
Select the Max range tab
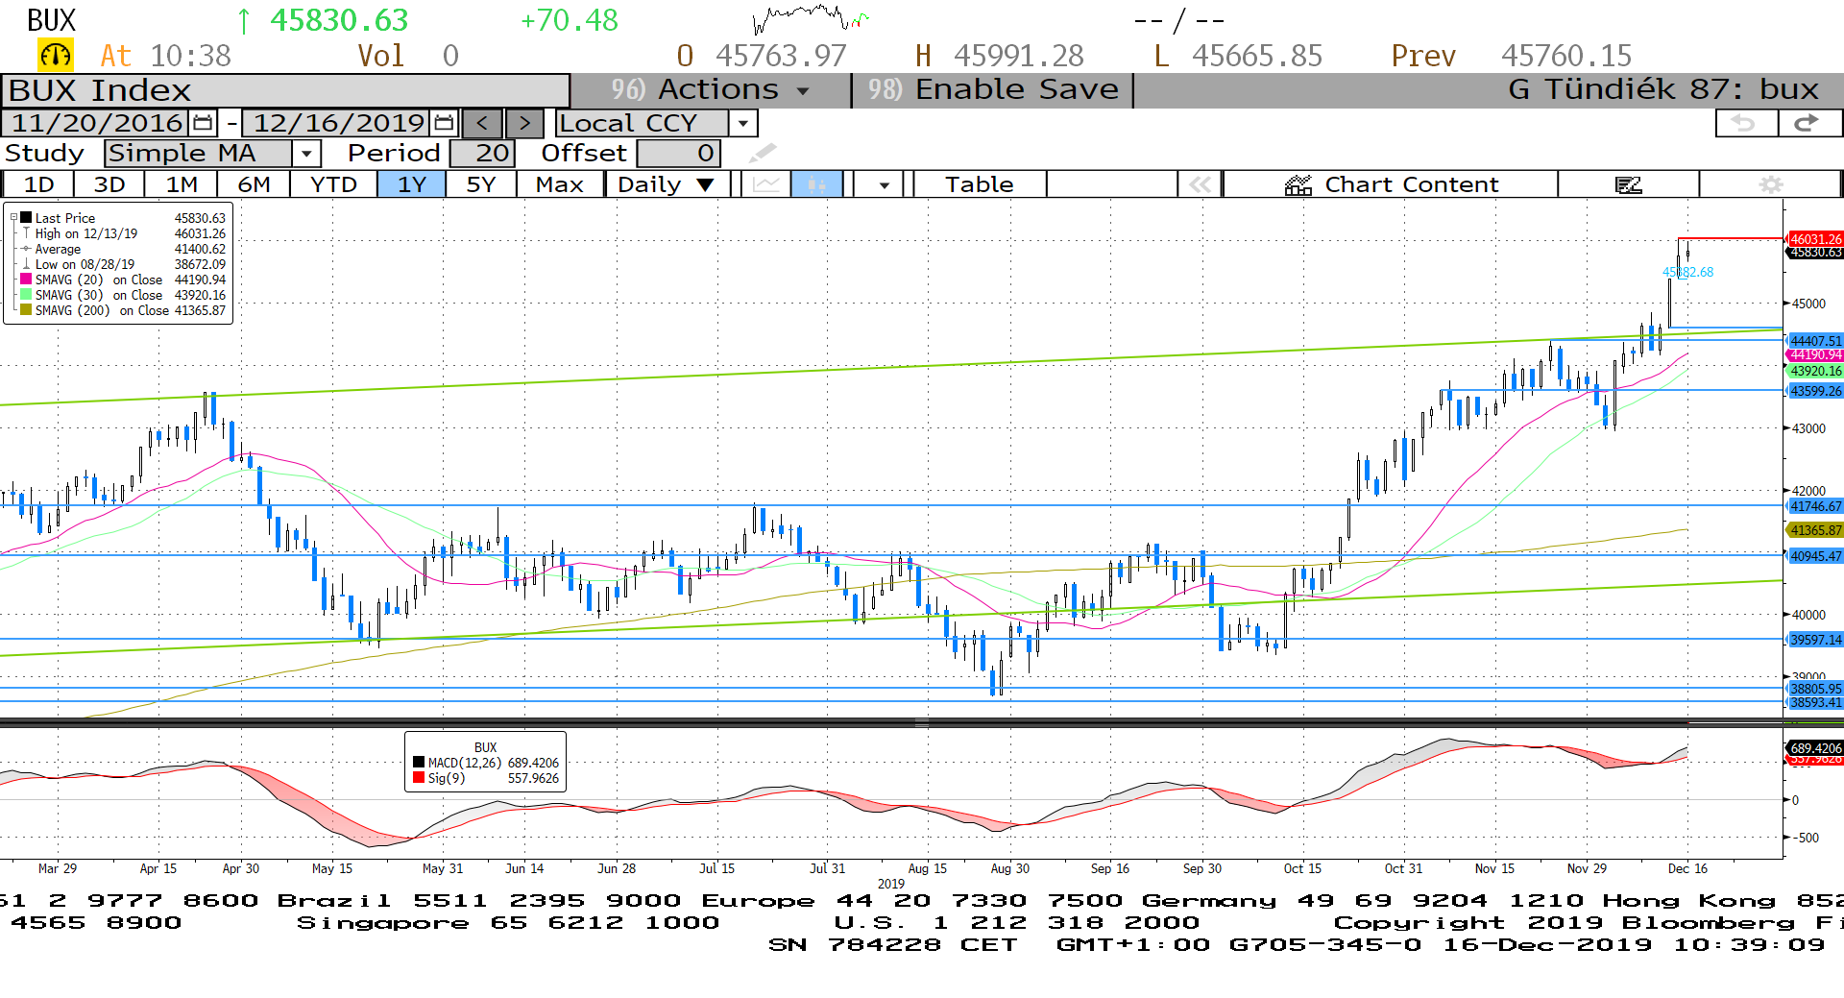pos(560,184)
